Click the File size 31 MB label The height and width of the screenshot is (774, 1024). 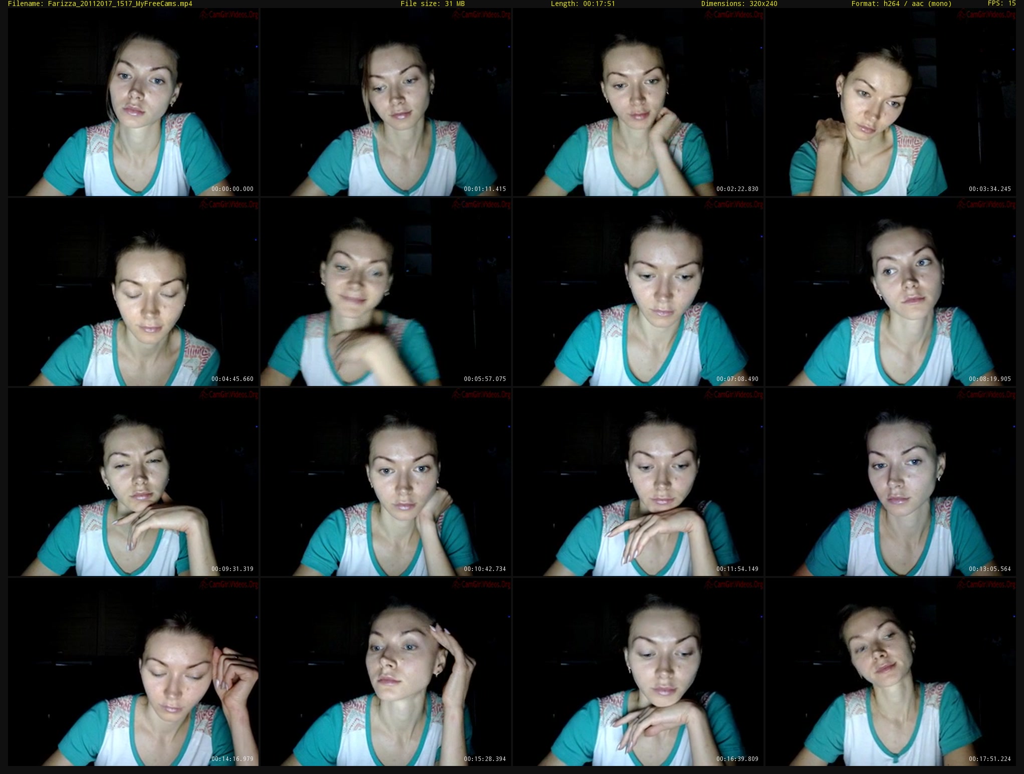click(x=432, y=4)
